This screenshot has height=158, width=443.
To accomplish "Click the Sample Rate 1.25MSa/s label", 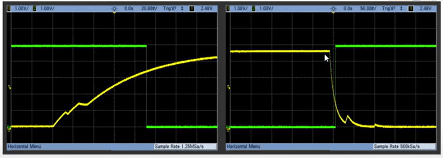I will 185,147.
